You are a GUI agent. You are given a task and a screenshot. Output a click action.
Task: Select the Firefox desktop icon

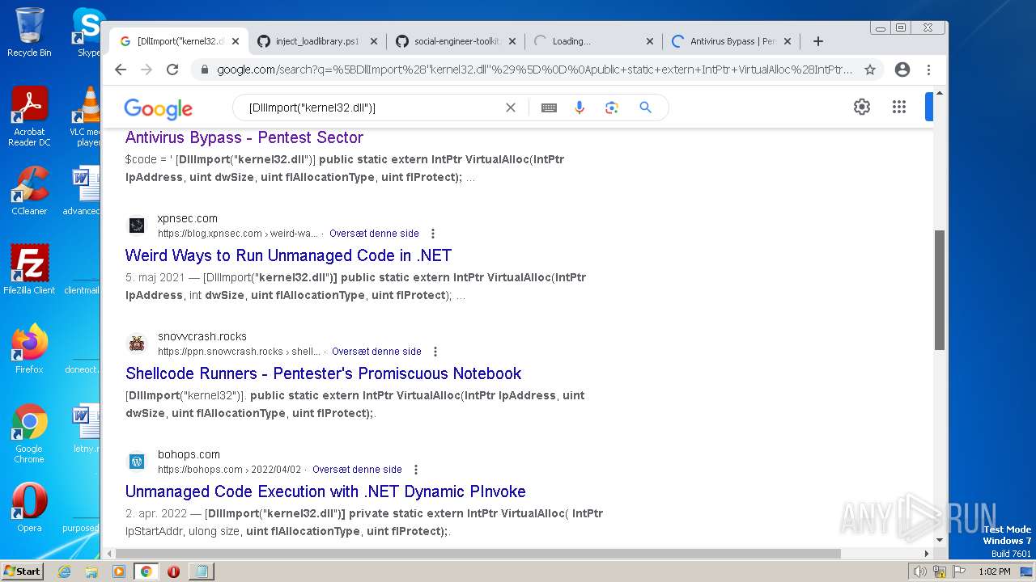[x=29, y=348]
